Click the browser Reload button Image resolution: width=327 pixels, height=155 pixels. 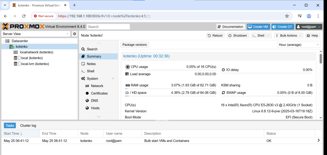tap(24, 16)
